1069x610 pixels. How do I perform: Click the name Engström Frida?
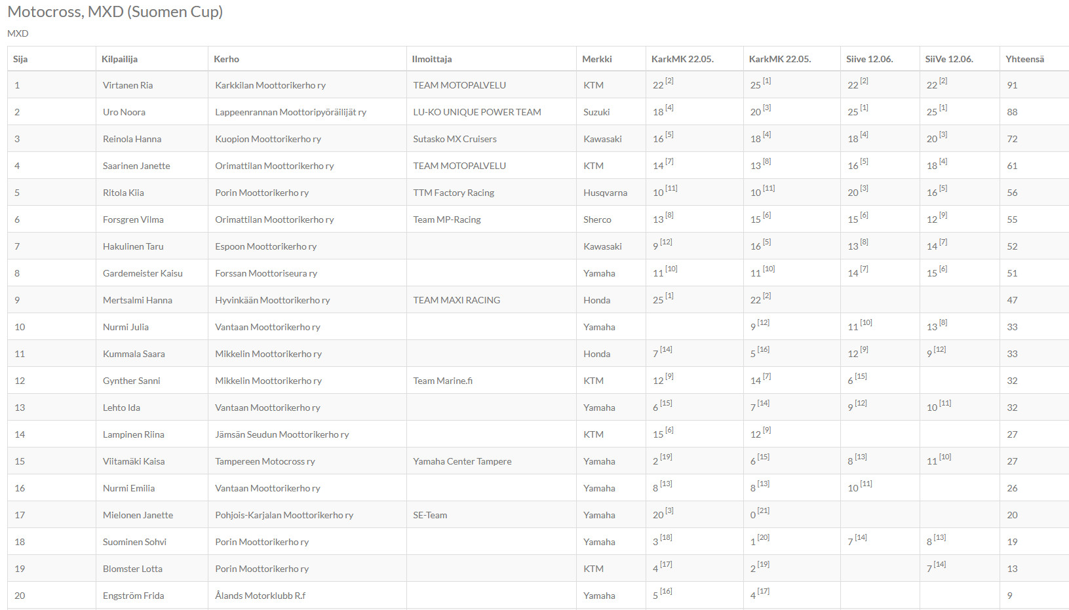pyautogui.click(x=133, y=596)
